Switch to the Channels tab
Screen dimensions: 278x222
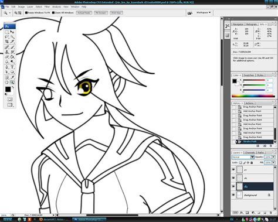click(x=250, y=152)
